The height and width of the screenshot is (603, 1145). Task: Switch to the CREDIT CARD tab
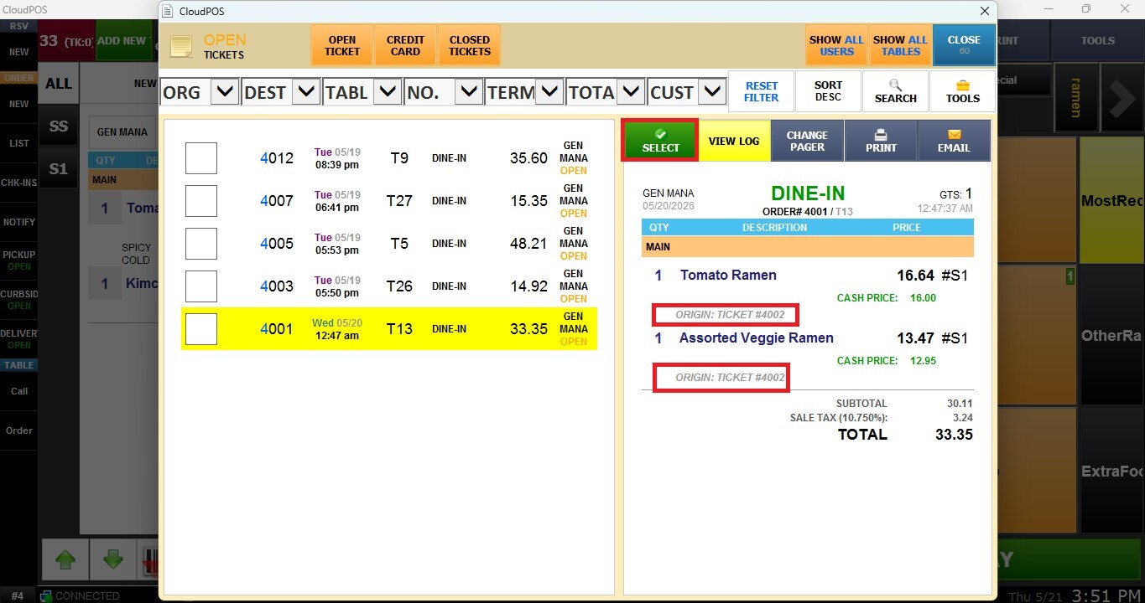(x=405, y=45)
